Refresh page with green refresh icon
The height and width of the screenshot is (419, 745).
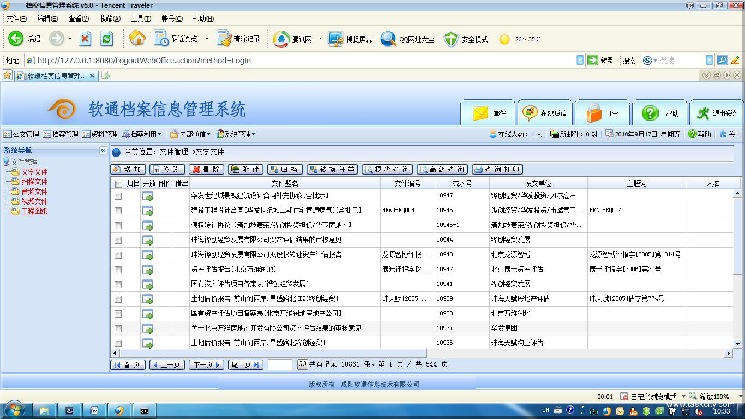coord(107,39)
